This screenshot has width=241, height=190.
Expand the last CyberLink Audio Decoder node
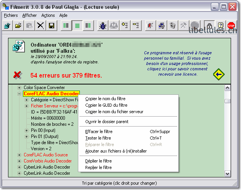19,174
